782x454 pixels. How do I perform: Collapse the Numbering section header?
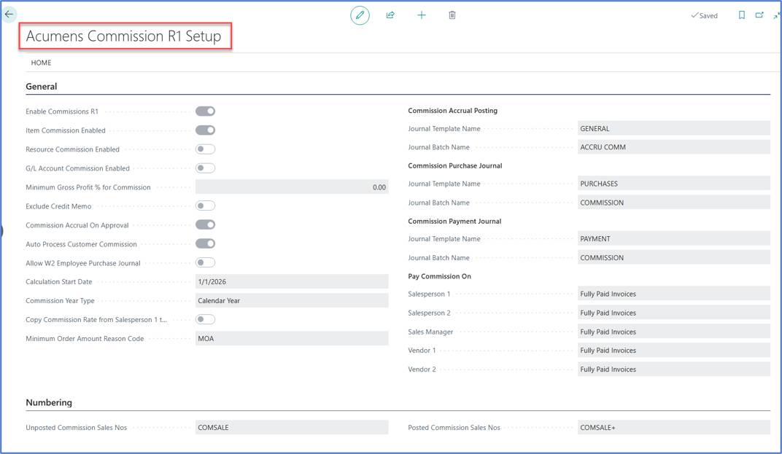pyautogui.click(x=49, y=402)
